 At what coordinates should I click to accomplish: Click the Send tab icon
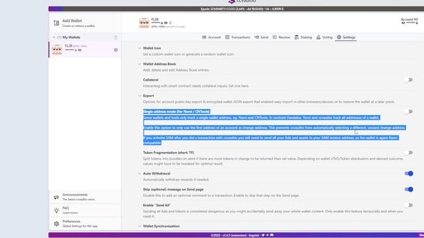[x=256, y=37]
